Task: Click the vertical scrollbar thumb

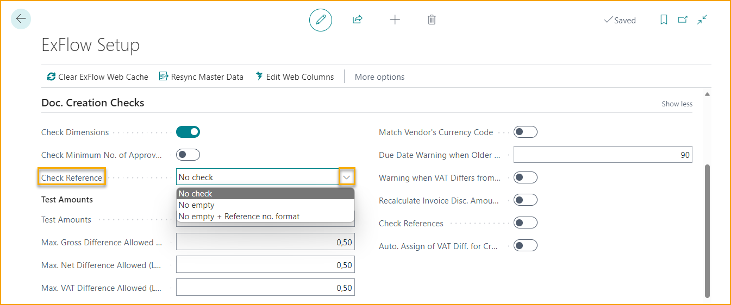Action: coord(707,231)
